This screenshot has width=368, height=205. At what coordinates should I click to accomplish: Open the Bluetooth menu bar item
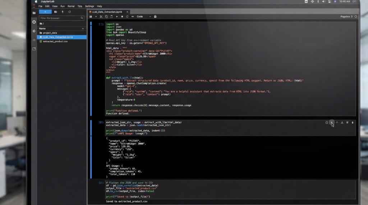point(318,1)
